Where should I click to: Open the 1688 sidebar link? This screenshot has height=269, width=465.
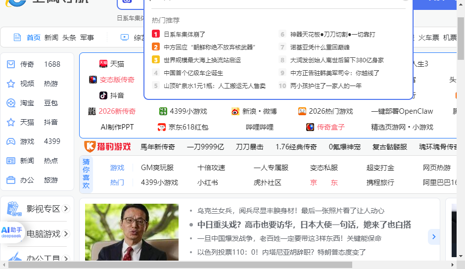52,64
